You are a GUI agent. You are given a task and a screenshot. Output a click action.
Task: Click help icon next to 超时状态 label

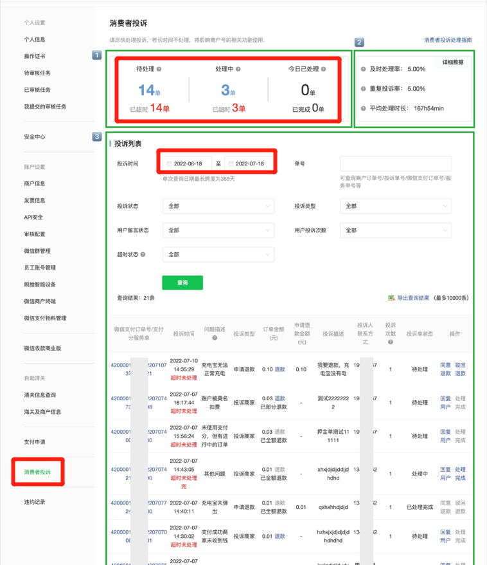click(x=143, y=254)
